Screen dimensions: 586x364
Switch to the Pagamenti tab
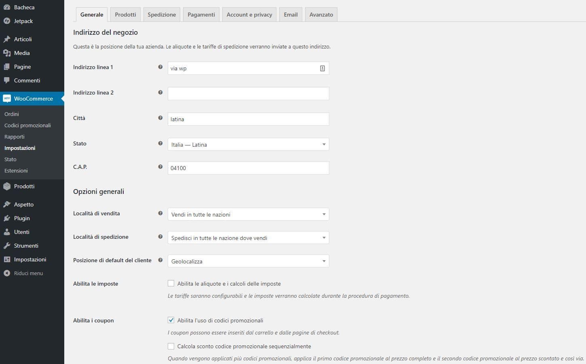201,15
